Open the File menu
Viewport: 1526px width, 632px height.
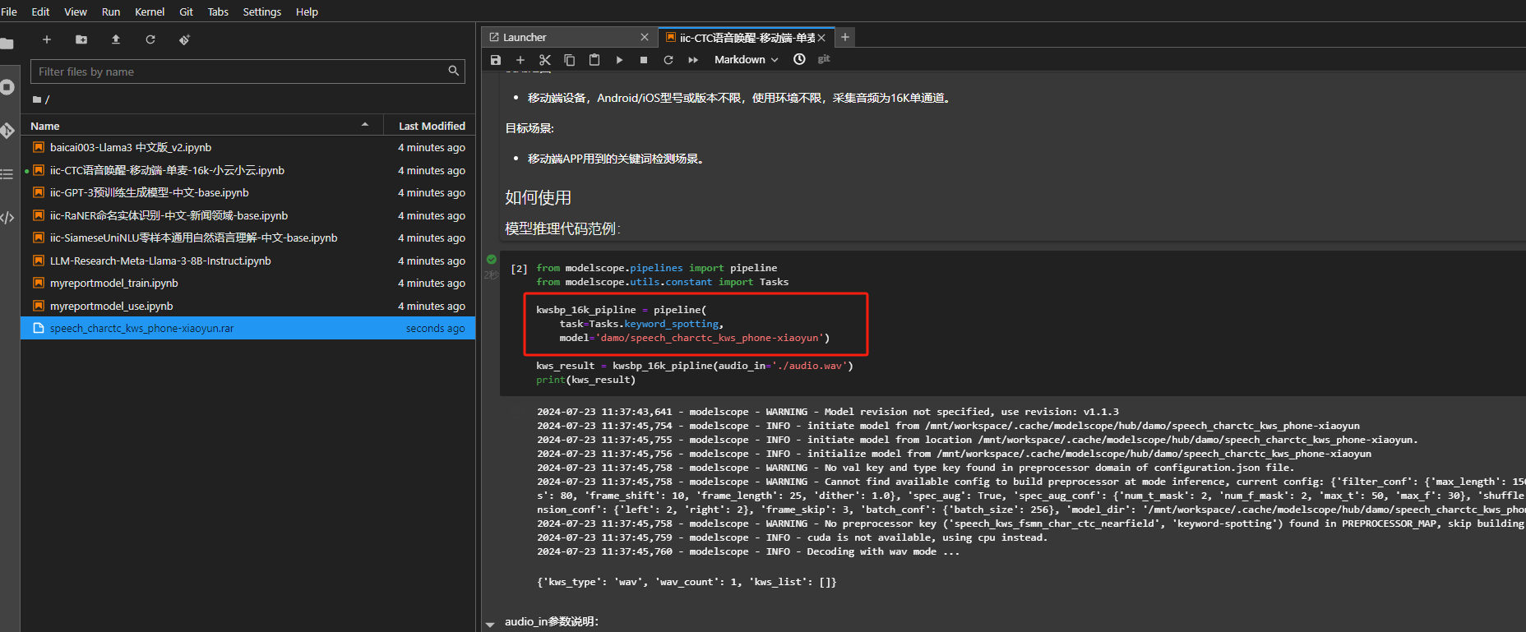pos(9,12)
